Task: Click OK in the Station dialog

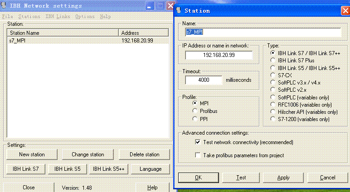Action: pos(198,178)
